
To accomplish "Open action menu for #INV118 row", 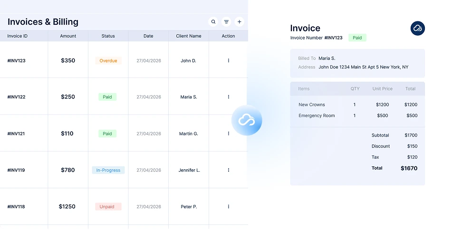I will [228, 206].
